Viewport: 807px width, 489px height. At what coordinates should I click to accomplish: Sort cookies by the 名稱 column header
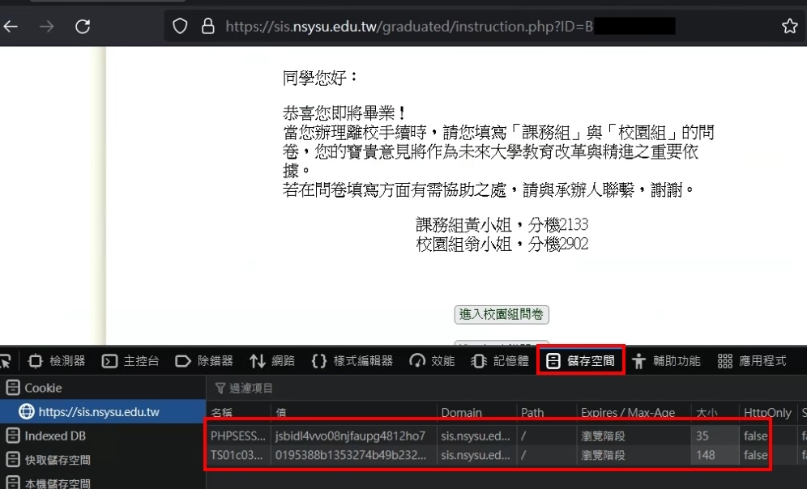222,412
